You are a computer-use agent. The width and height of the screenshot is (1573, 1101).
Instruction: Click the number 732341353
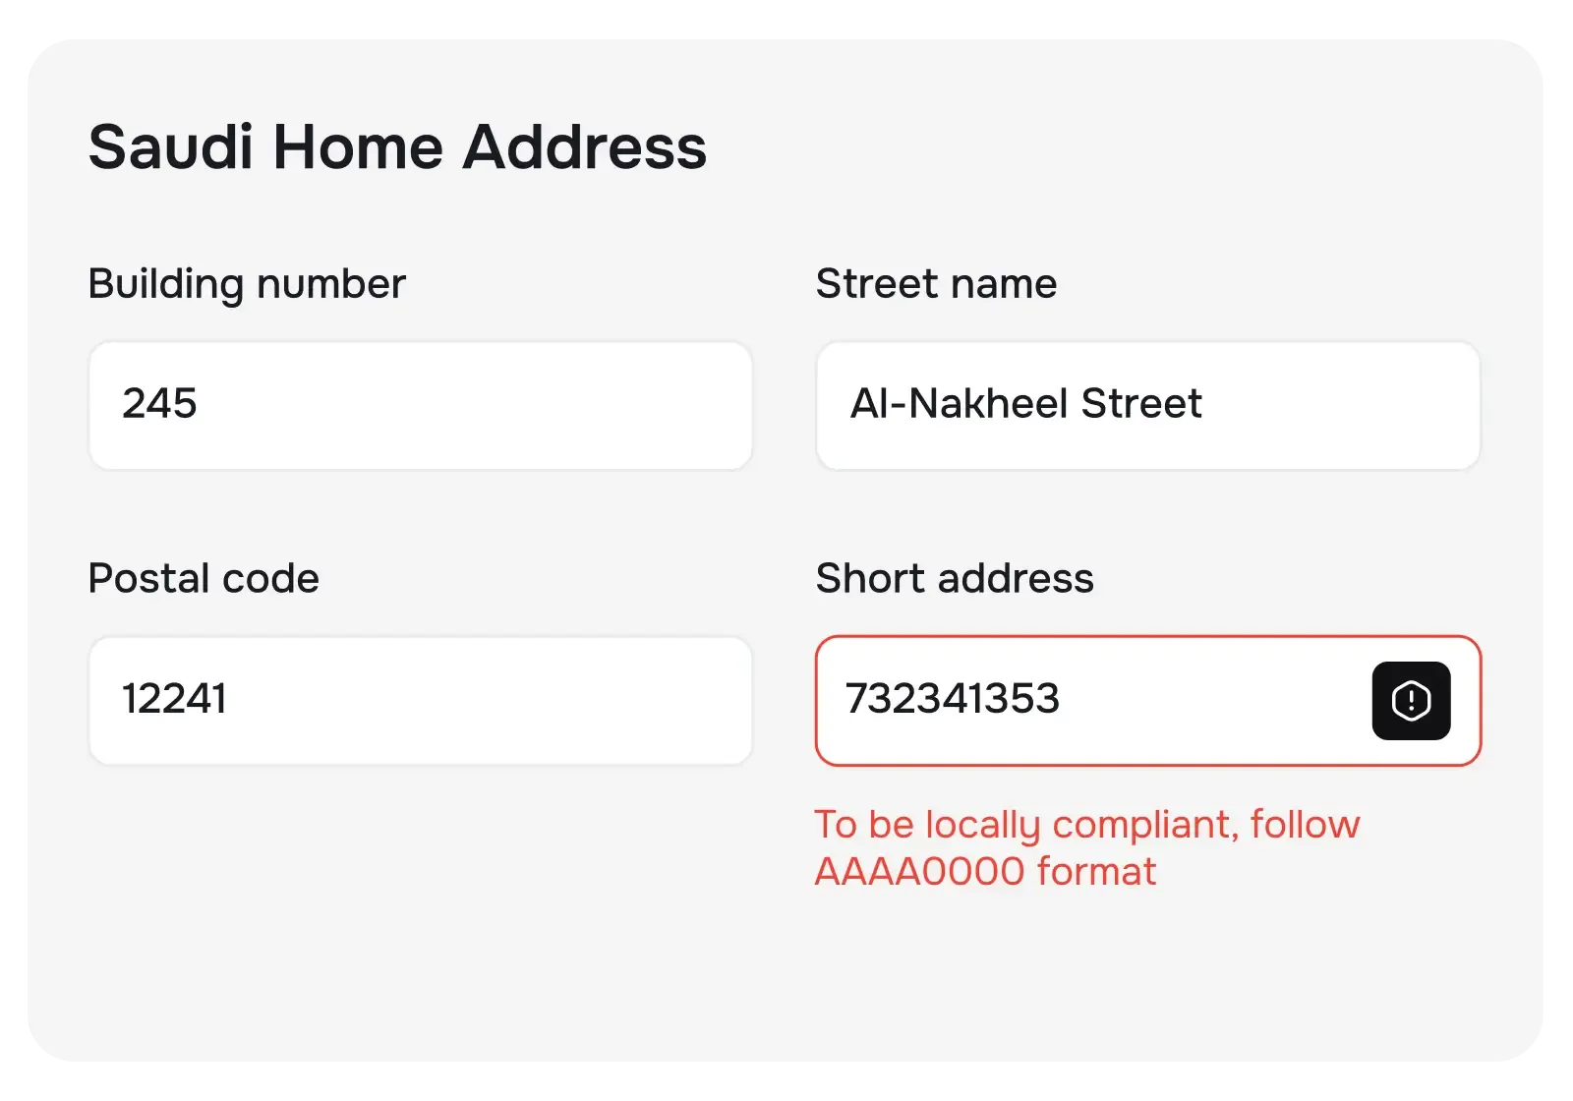954,699
